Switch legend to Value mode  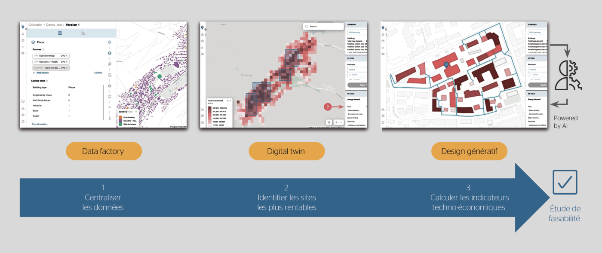(130, 111)
